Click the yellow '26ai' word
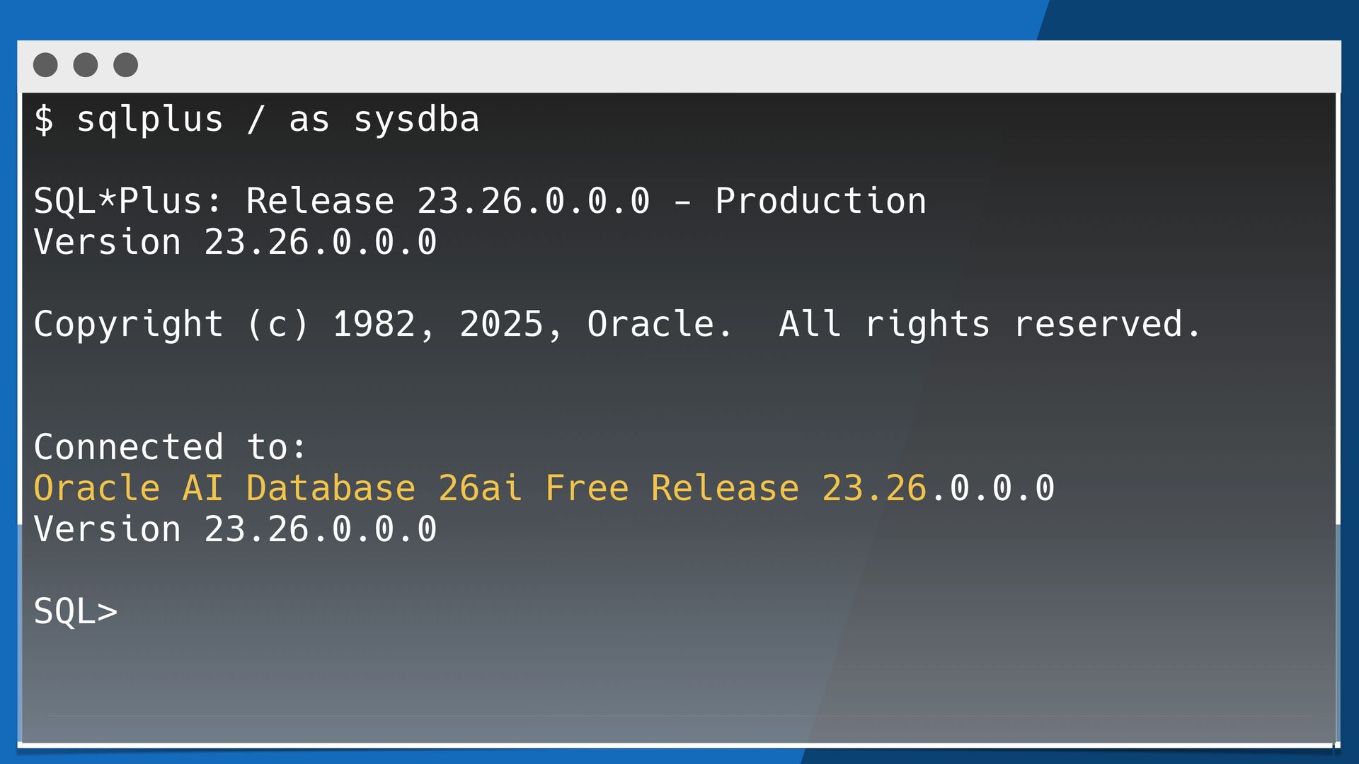The width and height of the screenshot is (1359, 764). 480,488
